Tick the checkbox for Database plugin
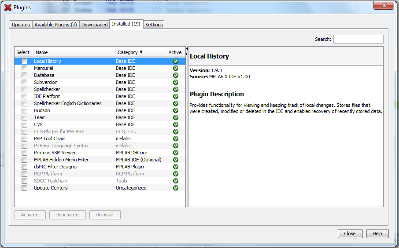 25,75
